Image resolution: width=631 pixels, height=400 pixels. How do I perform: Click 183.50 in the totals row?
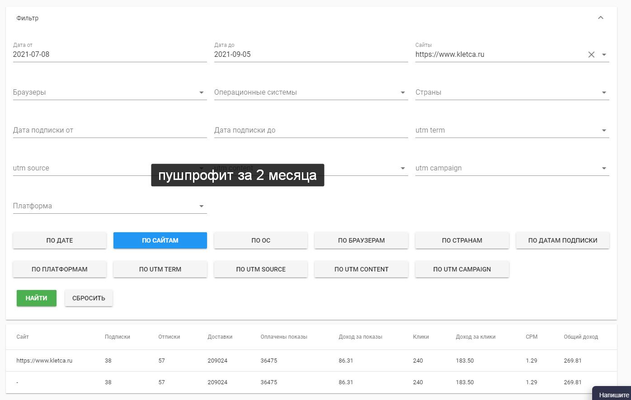coord(465,382)
